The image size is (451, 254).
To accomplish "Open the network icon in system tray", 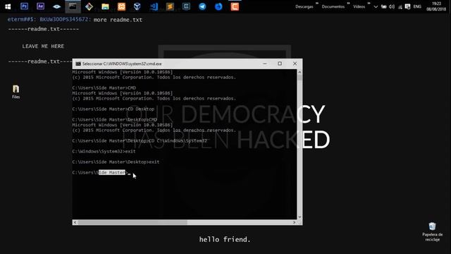I will coord(400,7).
